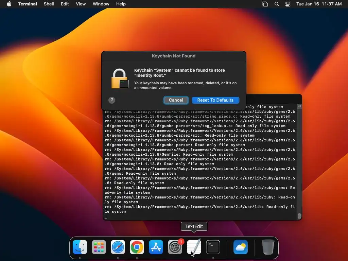Image resolution: width=348 pixels, height=261 pixels.
Task: Open Launchpad from the Dock
Action: 99,247
